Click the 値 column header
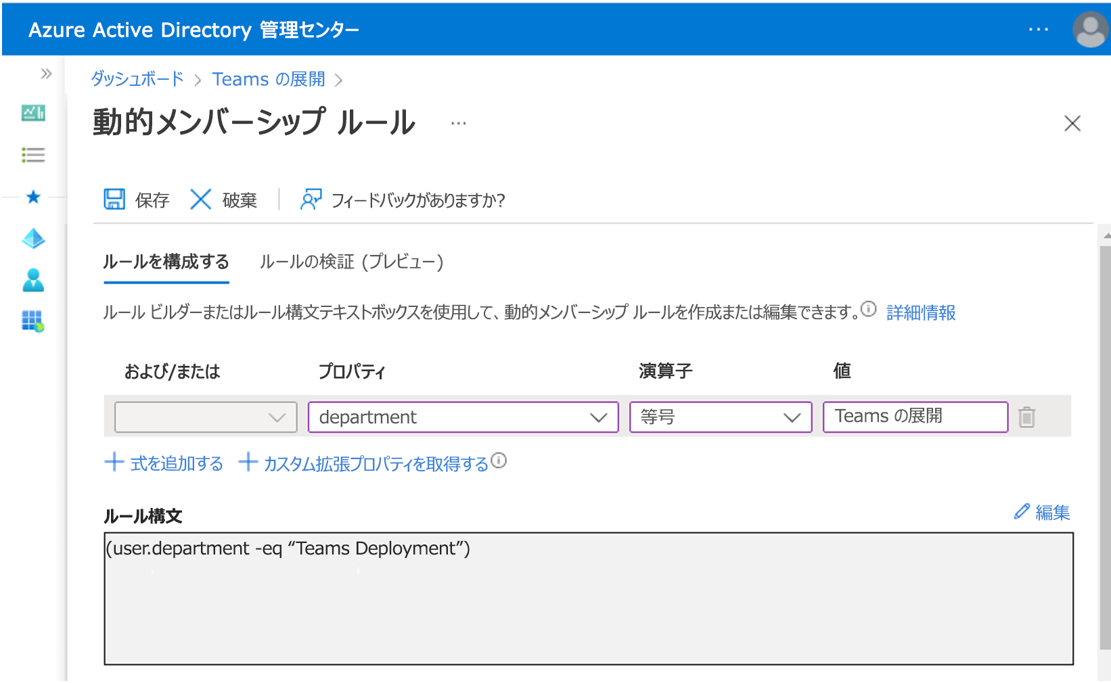This screenshot has width=1111, height=683. pos(842,371)
